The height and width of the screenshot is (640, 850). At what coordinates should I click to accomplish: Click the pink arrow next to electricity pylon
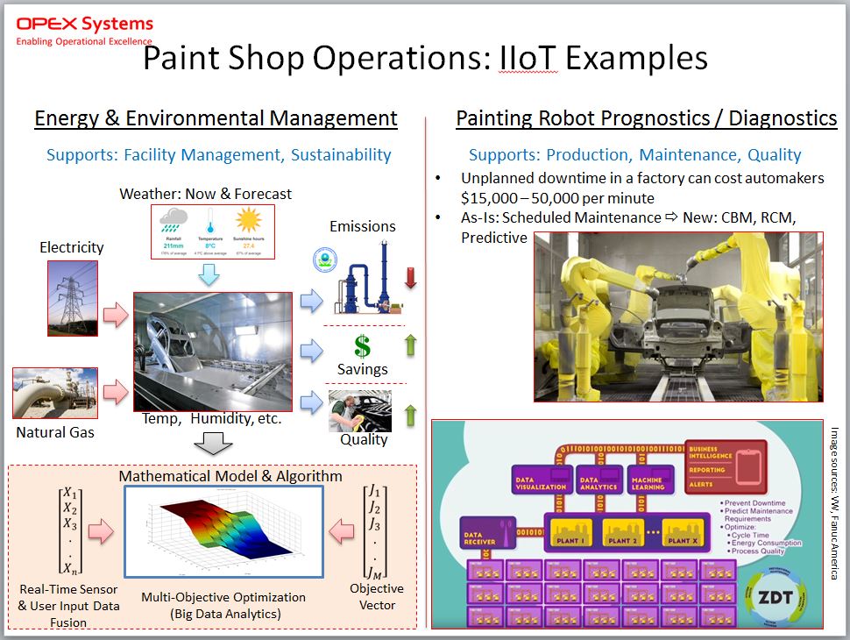coord(116,315)
